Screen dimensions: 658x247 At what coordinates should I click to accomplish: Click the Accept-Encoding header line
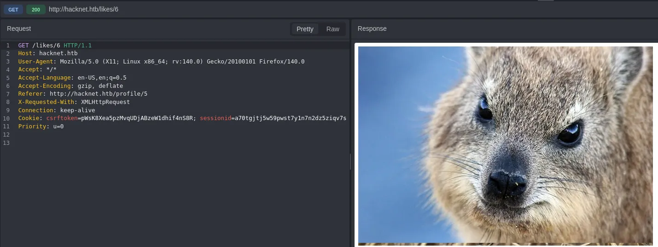pyautogui.click(x=70, y=86)
